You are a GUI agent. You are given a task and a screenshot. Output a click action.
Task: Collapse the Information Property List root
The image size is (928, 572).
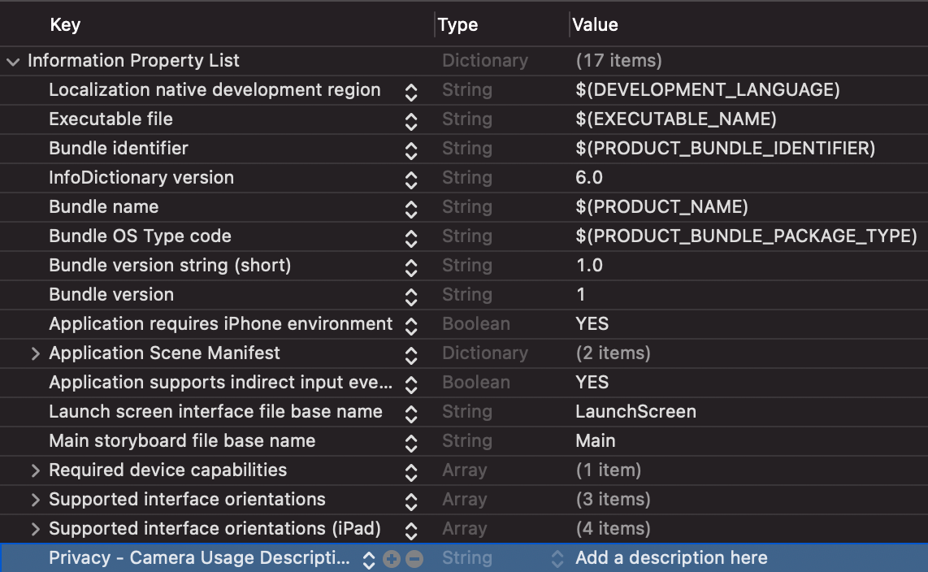pos(13,61)
